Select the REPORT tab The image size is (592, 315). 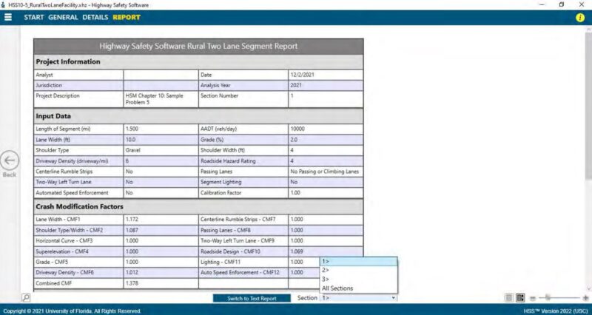click(127, 17)
